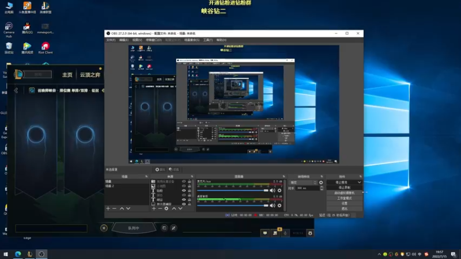This screenshot has width=461, height=259.
Task: Remove the selected source with minus icon
Action: point(160,208)
